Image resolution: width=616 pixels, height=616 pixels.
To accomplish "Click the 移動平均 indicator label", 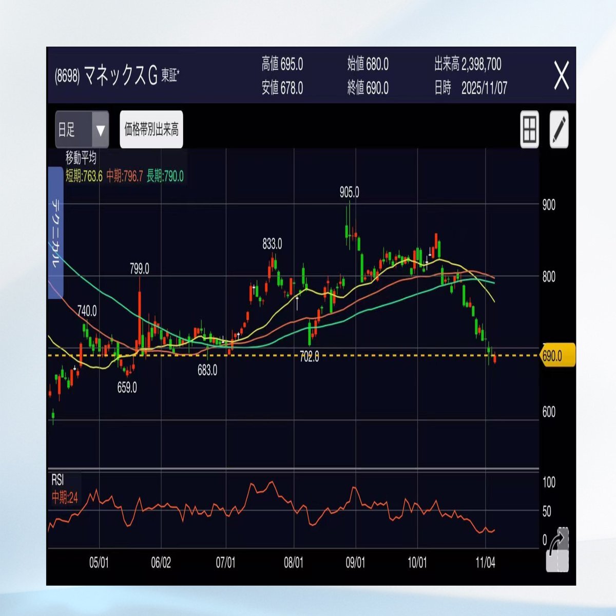I will pyautogui.click(x=81, y=158).
